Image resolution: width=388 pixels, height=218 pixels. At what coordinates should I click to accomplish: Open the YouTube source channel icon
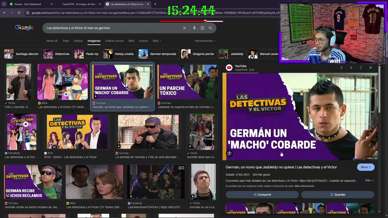point(229,68)
